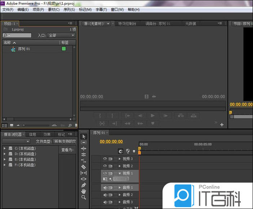Select the Selection arrow tool
253x209 pixels.
click(84, 136)
